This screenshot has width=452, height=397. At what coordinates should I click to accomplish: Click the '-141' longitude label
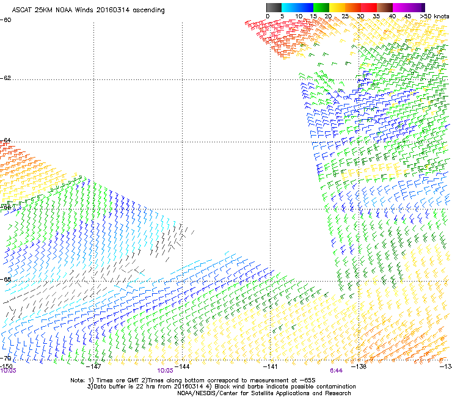point(271,366)
